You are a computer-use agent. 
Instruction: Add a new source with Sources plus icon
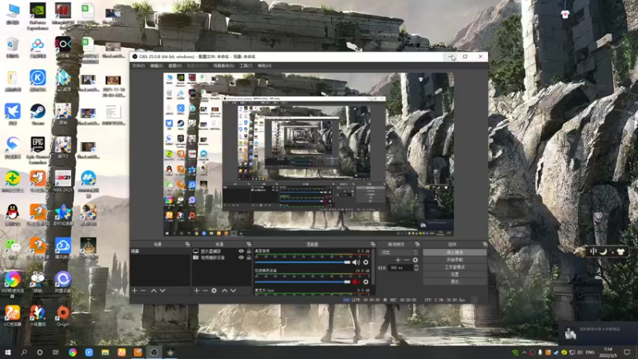pyautogui.click(x=196, y=290)
